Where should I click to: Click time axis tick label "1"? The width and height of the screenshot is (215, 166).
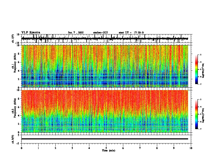click(38, 148)
